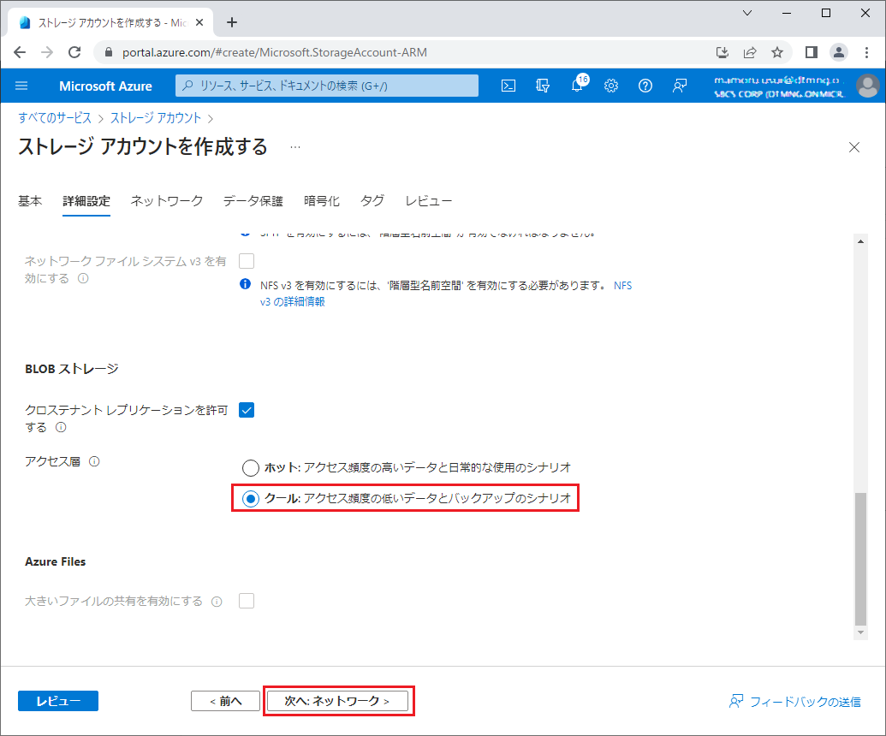Toggle the NFS v3 enable checkbox
Screen dimensions: 886x736
click(x=247, y=261)
